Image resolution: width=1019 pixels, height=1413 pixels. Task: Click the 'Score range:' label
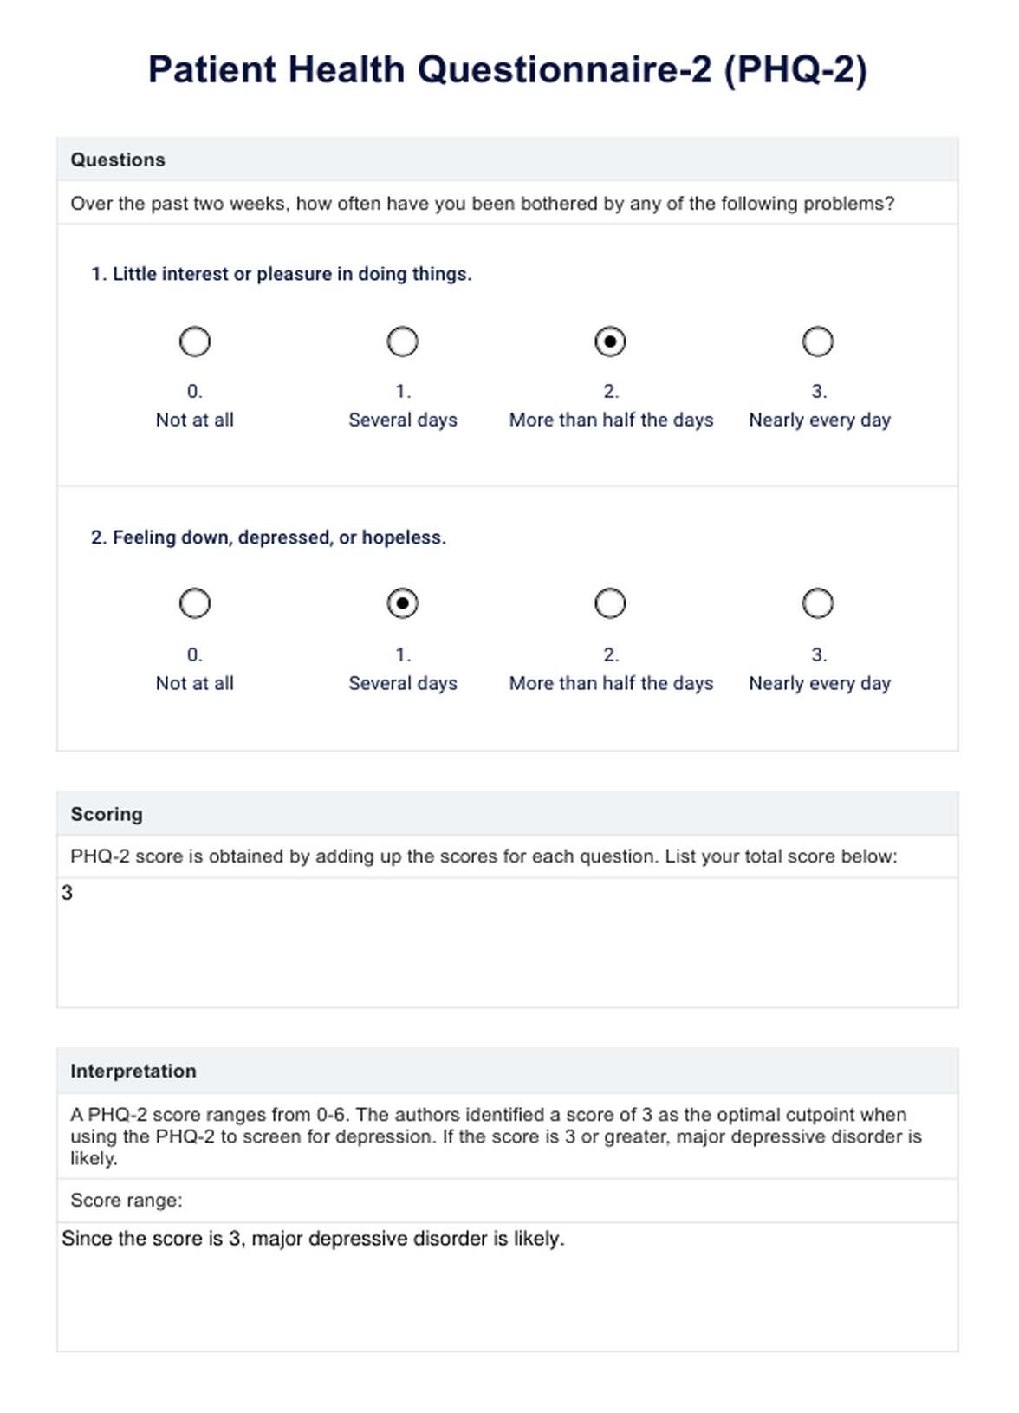(x=127, y=1201)
